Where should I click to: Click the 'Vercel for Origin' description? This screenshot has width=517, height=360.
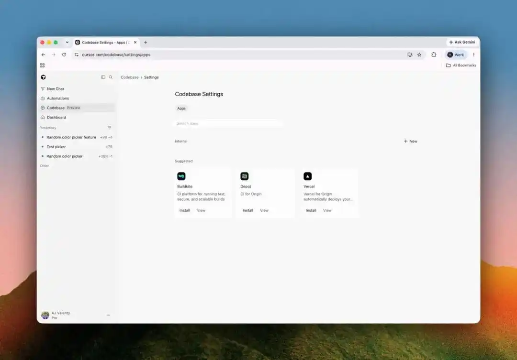point(328,196)
